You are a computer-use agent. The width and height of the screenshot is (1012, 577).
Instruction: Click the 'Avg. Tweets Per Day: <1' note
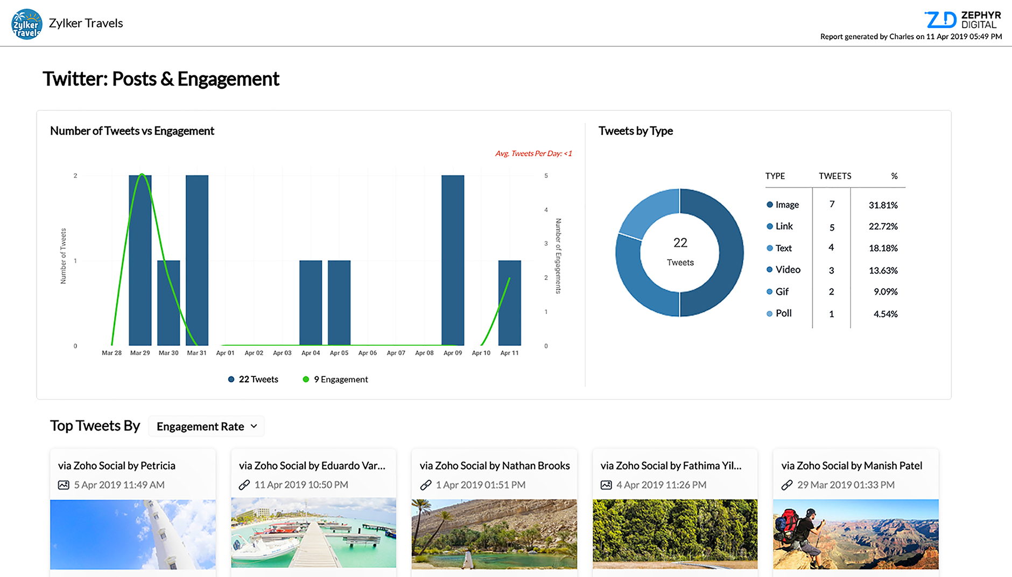click(x=533, y=154)
